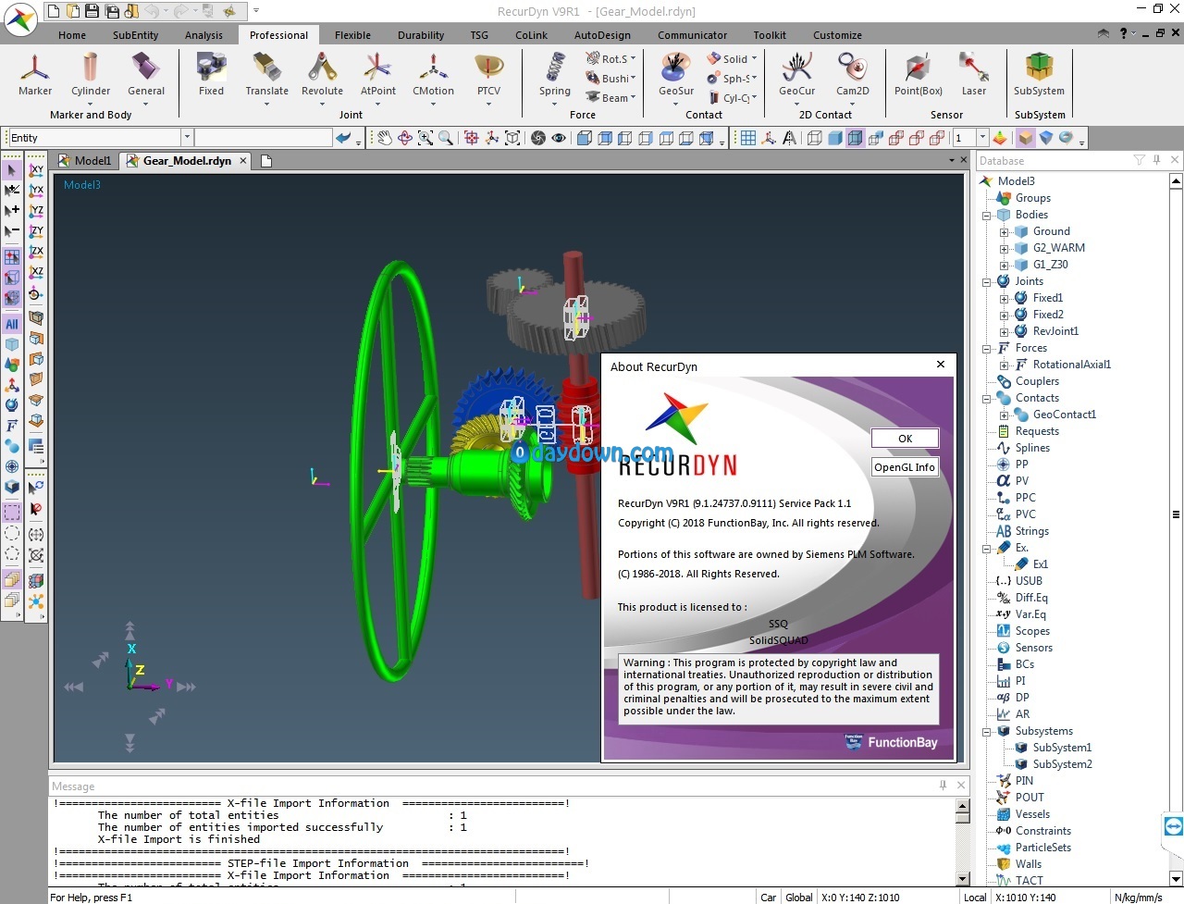Select the Marker tool in ribbon

coord(35,74)
